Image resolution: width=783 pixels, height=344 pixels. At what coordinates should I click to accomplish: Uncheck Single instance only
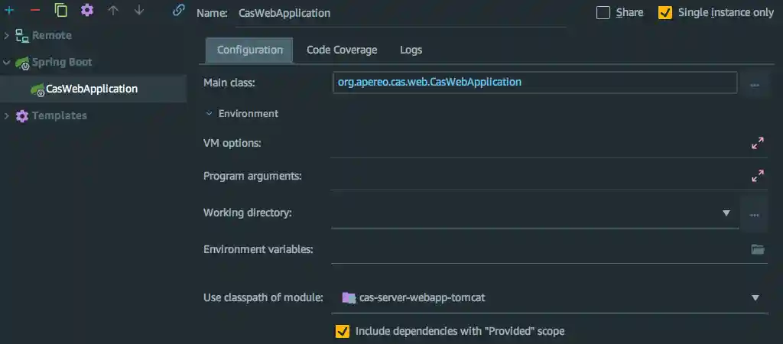pos(665,13)
